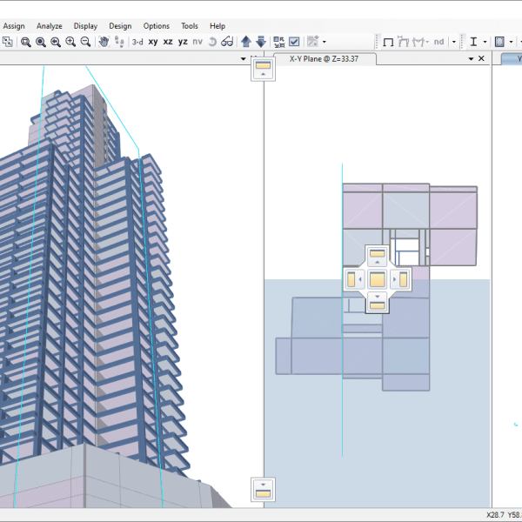The image size is (522, 522).
Task: Open the dropdown beside the I-beam icon
Action: (485, 42)
